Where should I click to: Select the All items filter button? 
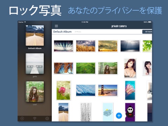click(x=147, y=32)
